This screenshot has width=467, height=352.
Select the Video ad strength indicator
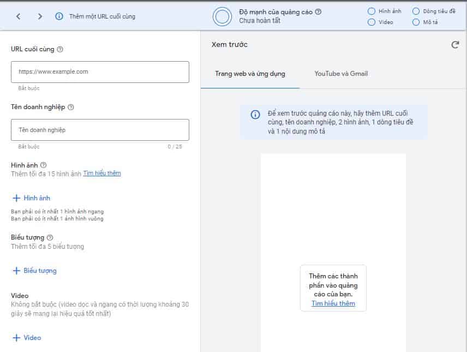(x=372, y=22)
